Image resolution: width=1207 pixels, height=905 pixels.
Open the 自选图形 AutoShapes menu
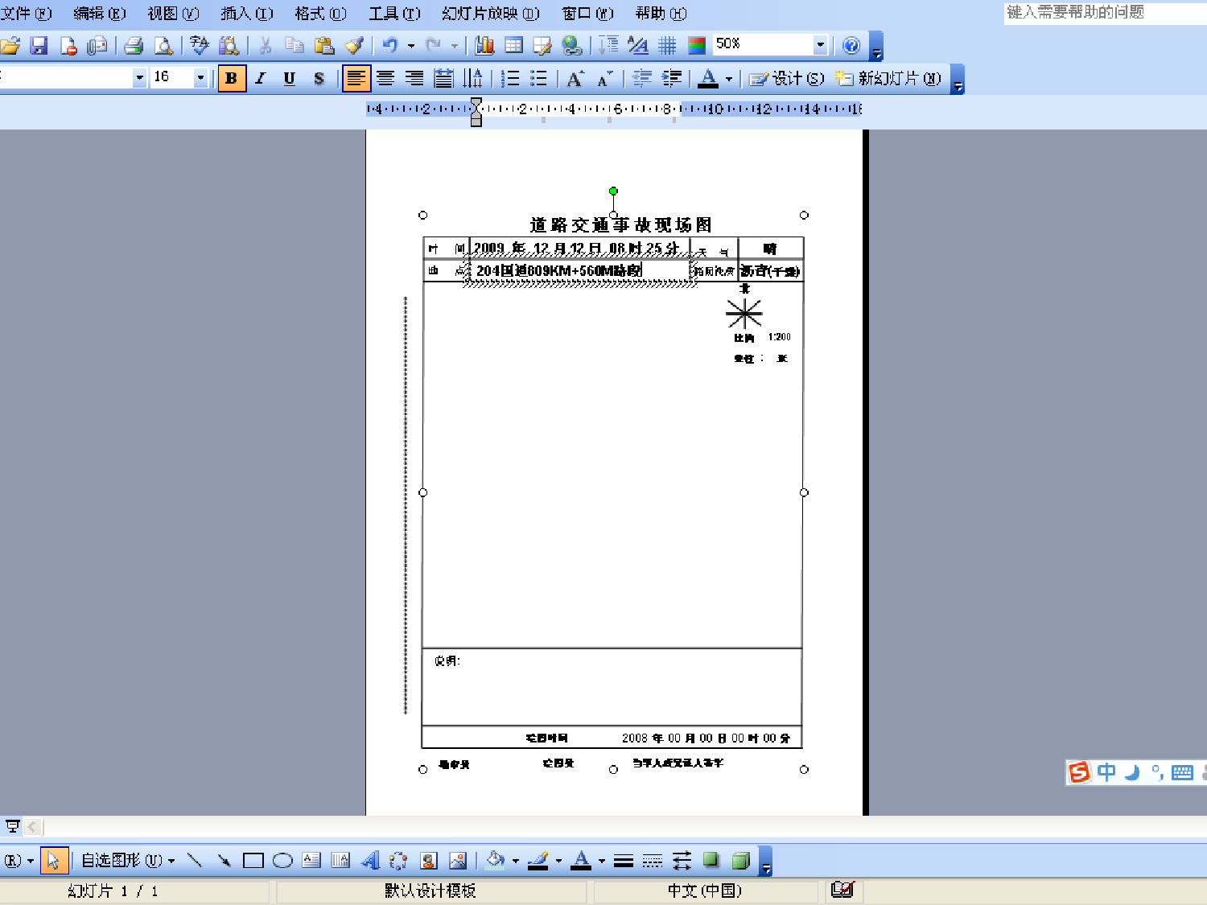click(128, 861)
